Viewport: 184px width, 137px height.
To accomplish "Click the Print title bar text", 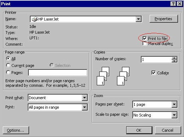I will coord(6,4).
